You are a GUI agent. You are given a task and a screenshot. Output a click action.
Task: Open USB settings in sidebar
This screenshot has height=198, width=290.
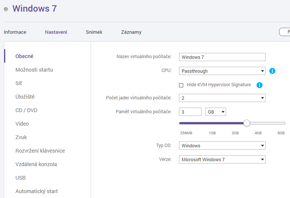21,178
